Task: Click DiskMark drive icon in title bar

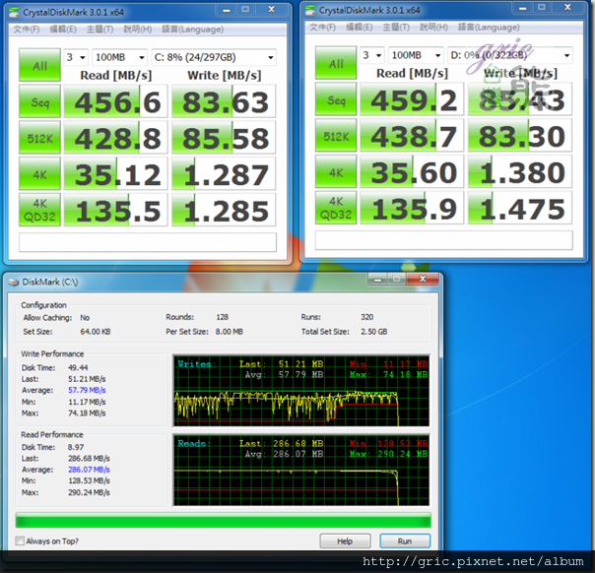Action: (x=14, y=283)
